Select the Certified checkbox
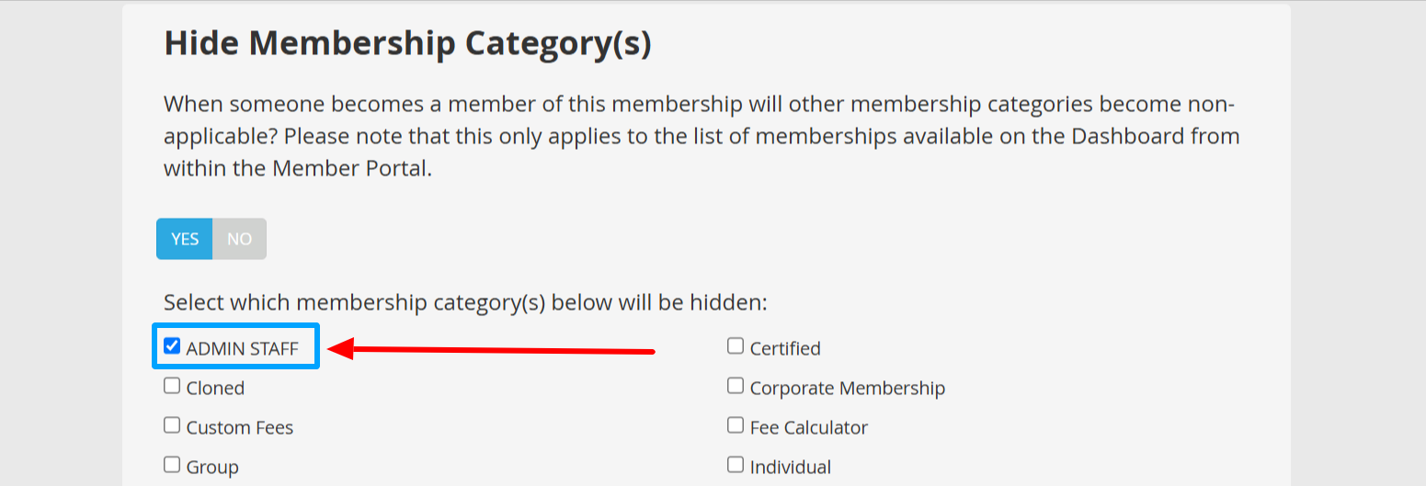1426x486 pixels. point(736,346)
